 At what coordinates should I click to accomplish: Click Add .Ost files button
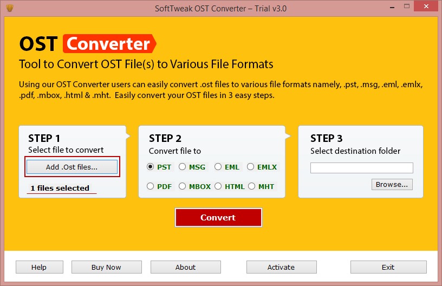tap(72, 167)
